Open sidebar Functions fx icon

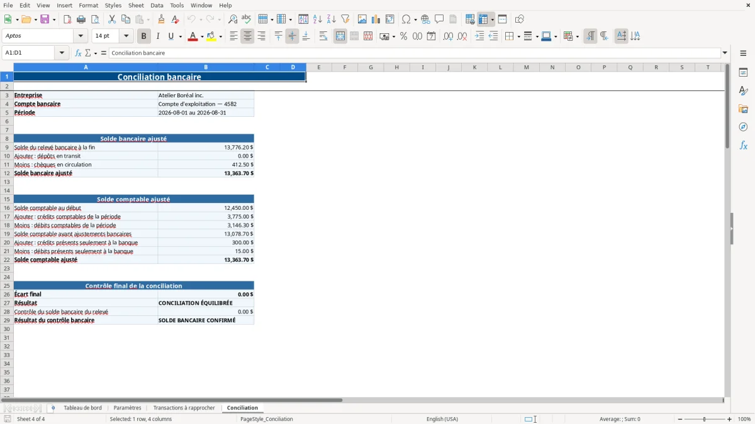point(743,146)
